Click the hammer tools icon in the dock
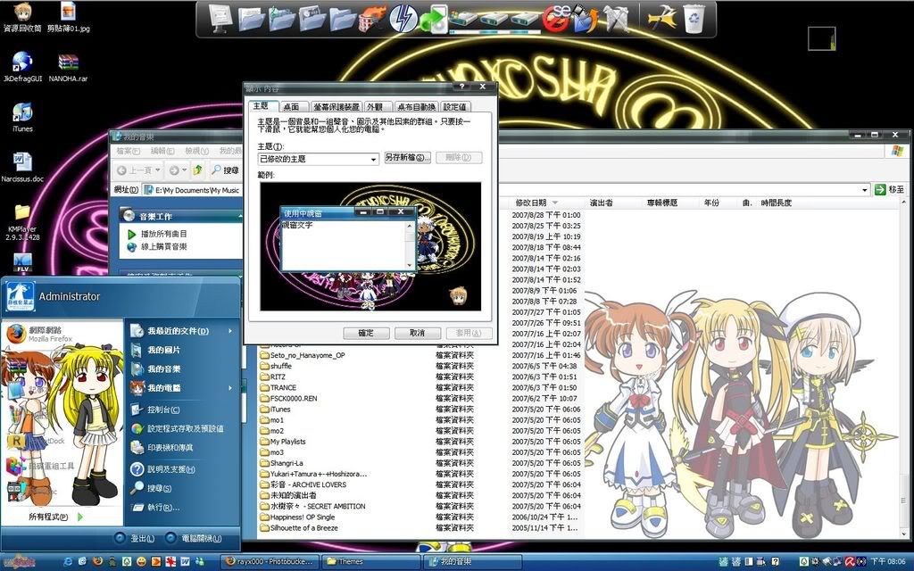Viewport: 914px width, 571px height. pos(662,18)
